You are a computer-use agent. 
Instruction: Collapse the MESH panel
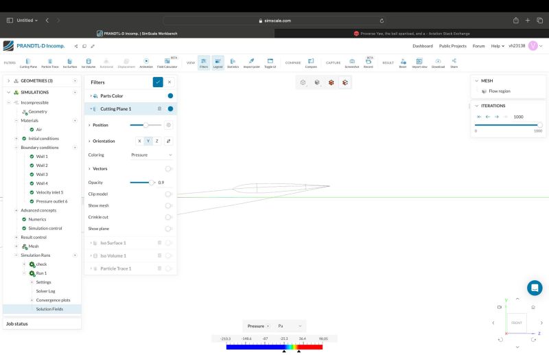point(476,81)
